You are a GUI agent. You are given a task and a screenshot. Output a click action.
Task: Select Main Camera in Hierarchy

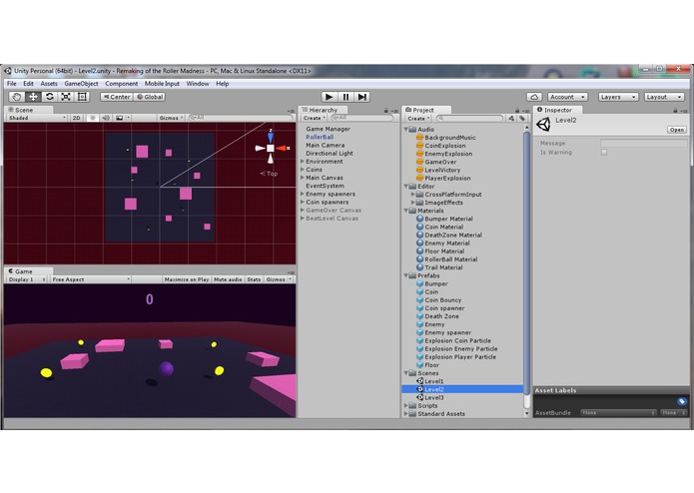tap(325, 145)
